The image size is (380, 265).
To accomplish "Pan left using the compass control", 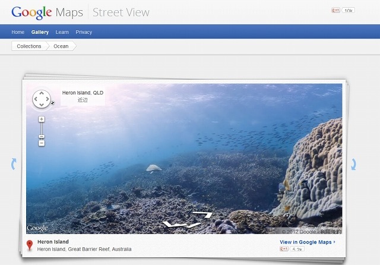I will click(x=36, y=99).
